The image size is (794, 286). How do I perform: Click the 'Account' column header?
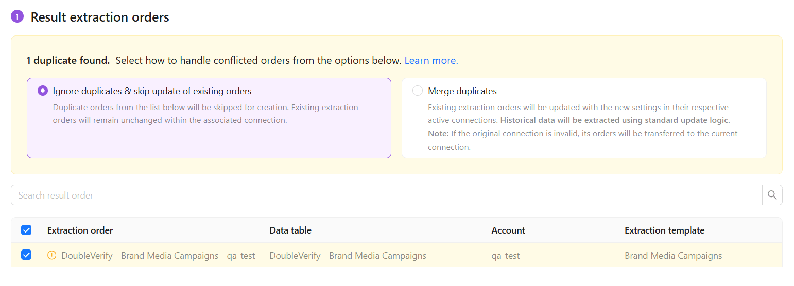pos(508,230)
